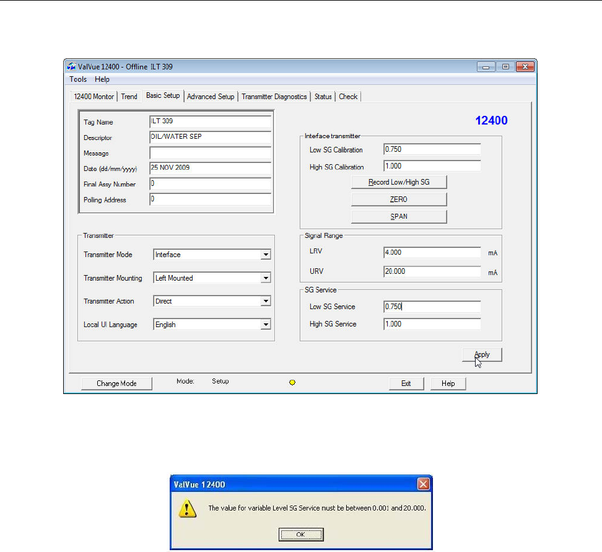This screenshot has width=602, height=552.
Task: Go to Transmitter Diagnostics tab
Action: pos(274,97)
